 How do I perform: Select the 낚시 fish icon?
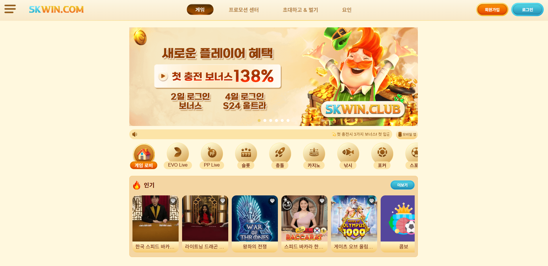[x=348, y=153]
